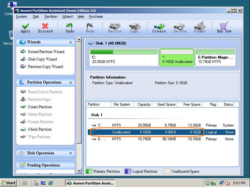Select the unallocated 9.16GB block in disk map

[176, 57]
